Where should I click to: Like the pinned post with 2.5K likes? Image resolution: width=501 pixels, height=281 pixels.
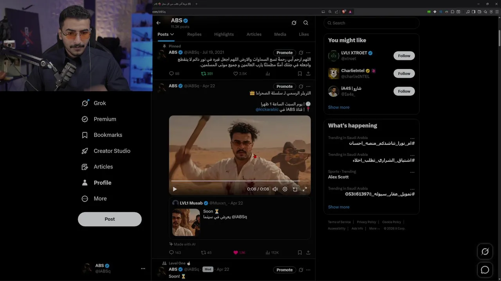[x=240, y=74]
